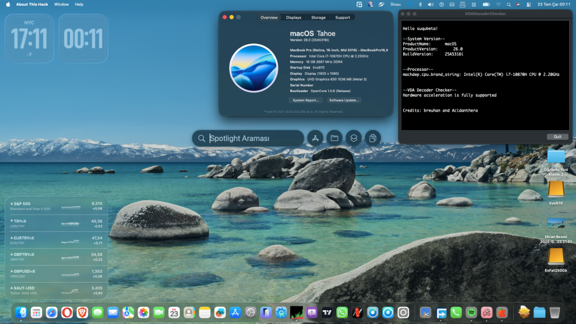Open Photos from the dock
The height and width of the screenshot is (324, 576).
[143, 312]
